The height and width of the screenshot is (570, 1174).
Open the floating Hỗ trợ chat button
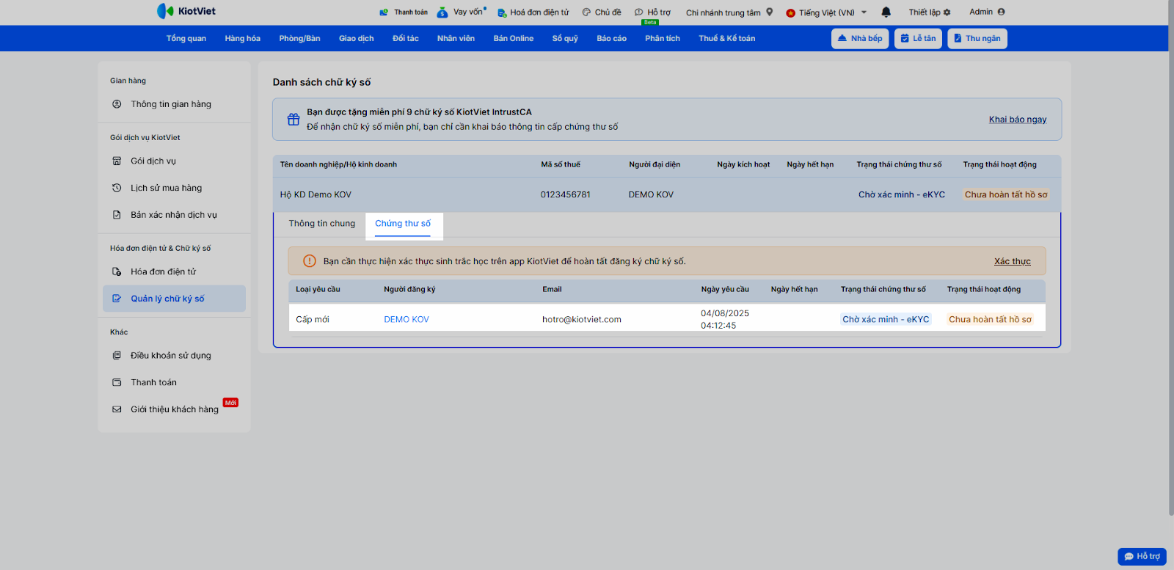coord(1142,557)
